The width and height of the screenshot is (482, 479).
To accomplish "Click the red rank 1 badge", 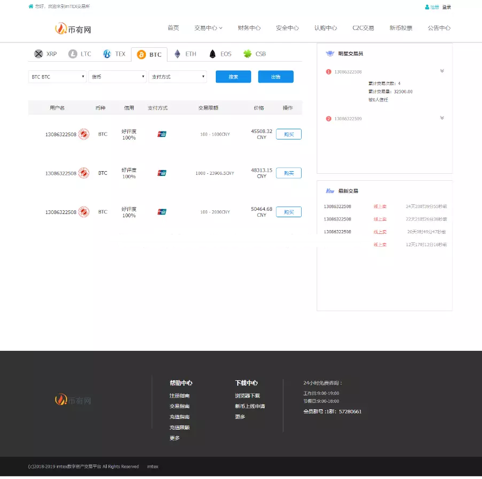I will [x=328, y=71].
